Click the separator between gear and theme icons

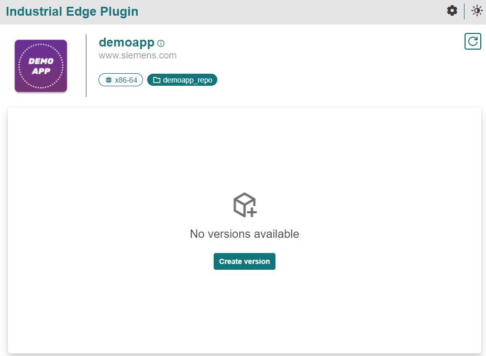click(x=464, y=11)
